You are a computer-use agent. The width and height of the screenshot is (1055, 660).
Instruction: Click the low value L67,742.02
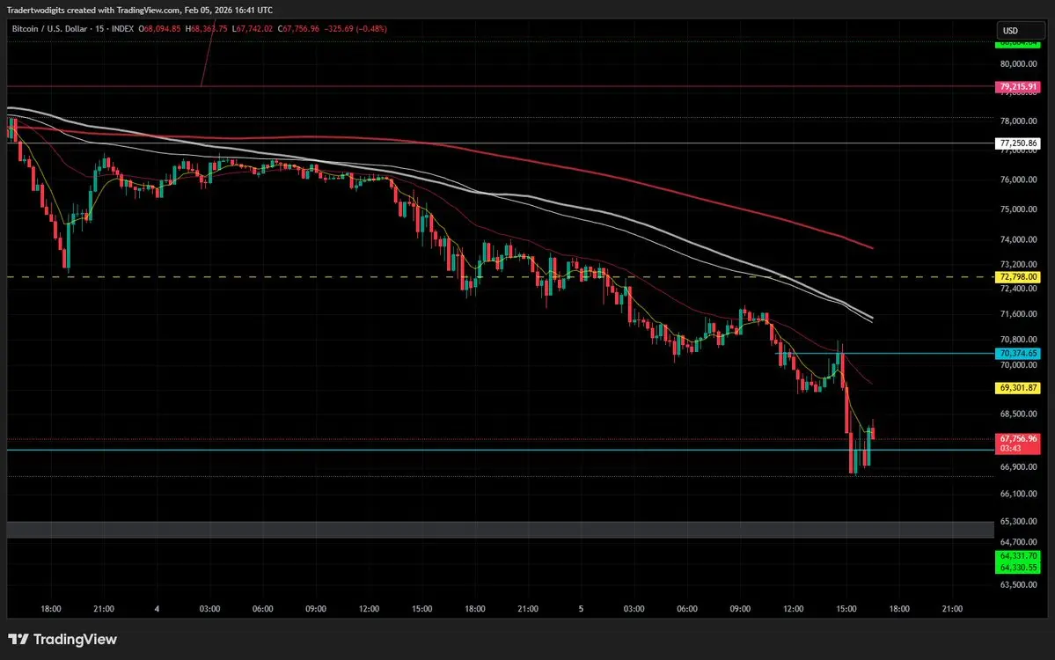(x=253, y=29)
